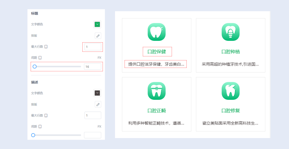Image resolution: width=289 pixels, height=149 pixels.
Task: Focus the 标题 间距 input showing 16
Action: 93,66
